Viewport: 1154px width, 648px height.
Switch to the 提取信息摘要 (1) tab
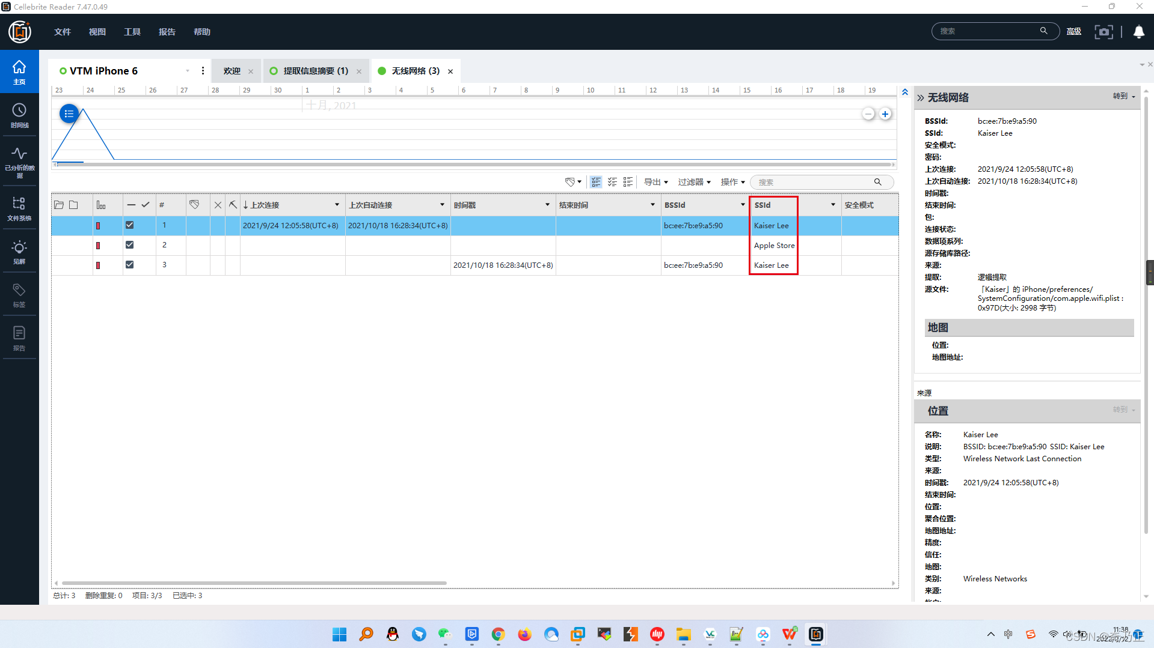pyautogui.click(x=316, y=71)
